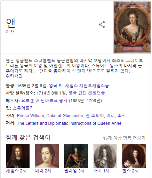Select the child link 메리
The height and width of the screenshot is (178, 152).
click(x=110, y=115)
